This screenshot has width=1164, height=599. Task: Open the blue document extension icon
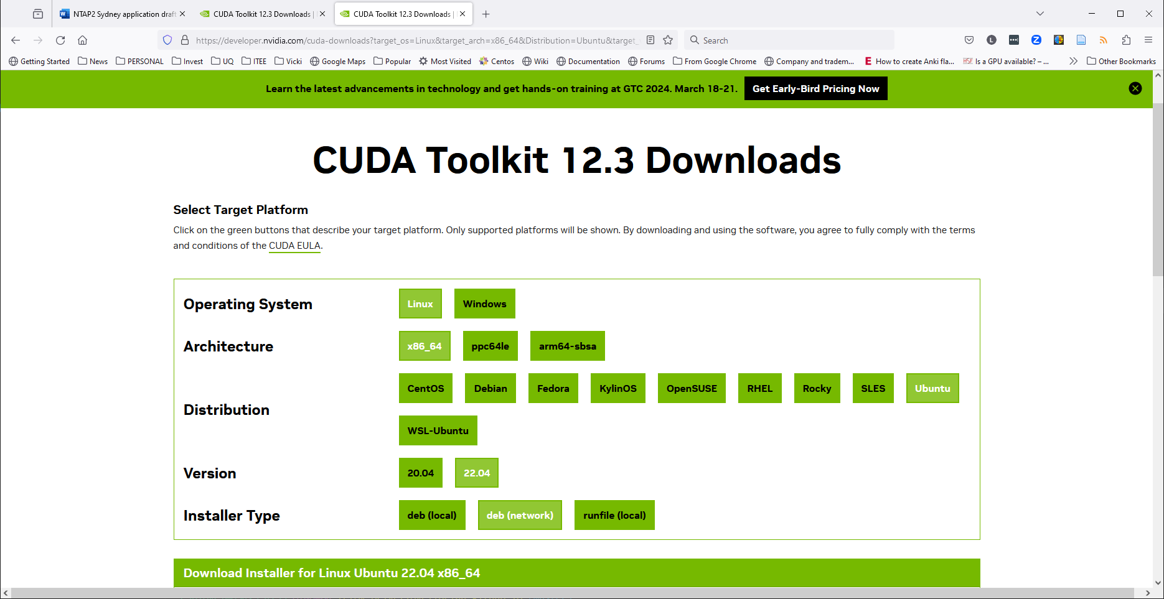pyautogui.click(x=1081, y=40)
